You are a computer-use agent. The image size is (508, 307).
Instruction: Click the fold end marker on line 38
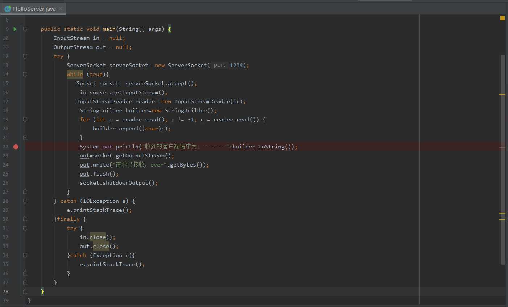(x=25, y=291)
